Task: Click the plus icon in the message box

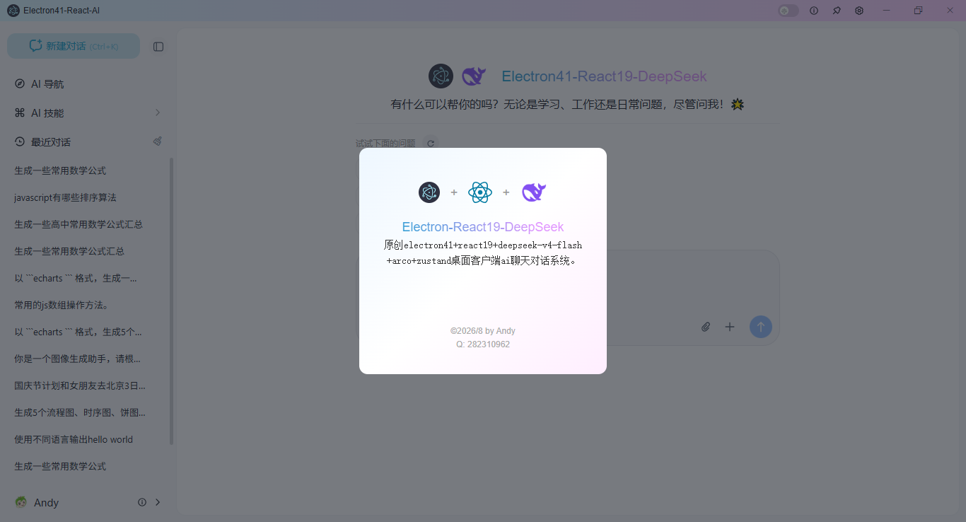Action: coord(730,327)
